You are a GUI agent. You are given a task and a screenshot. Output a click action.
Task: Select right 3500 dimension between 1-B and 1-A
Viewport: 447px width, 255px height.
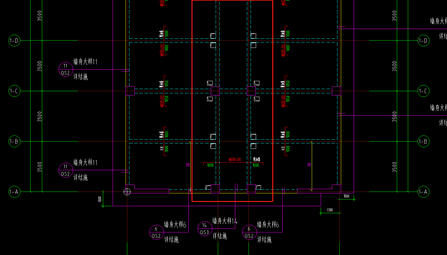394,167
